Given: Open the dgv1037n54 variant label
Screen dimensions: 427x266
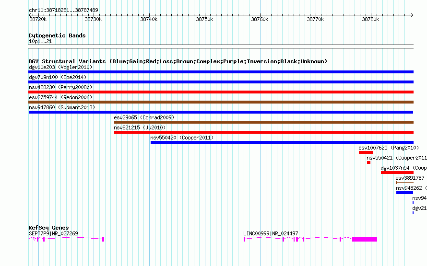Looking at the screenshot, I should coord(403,168).
